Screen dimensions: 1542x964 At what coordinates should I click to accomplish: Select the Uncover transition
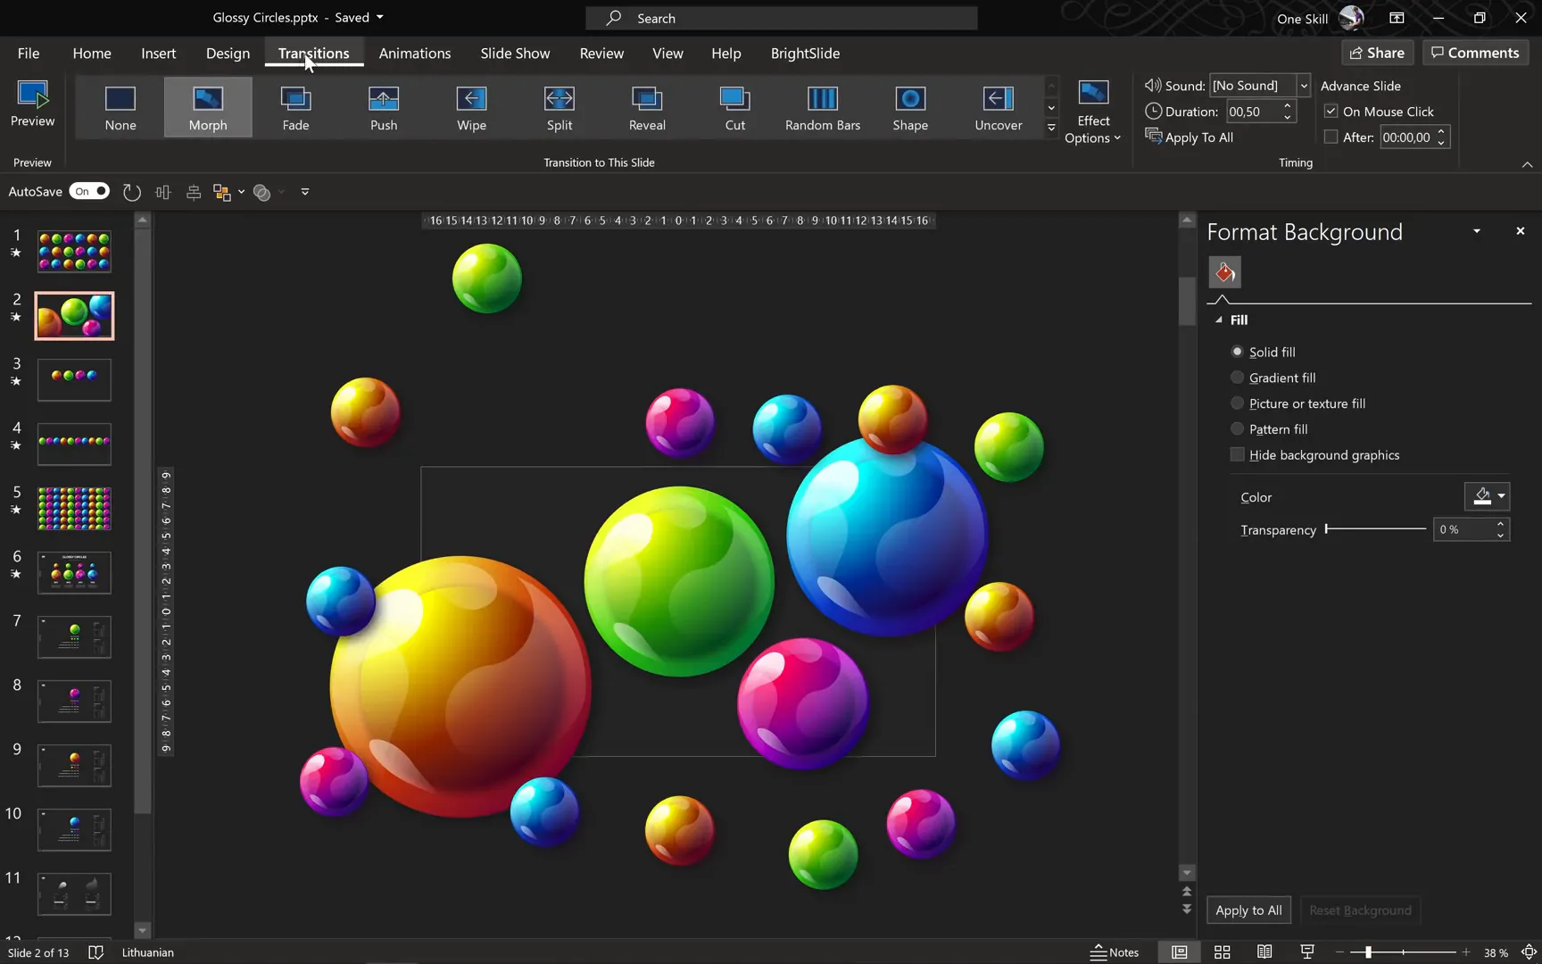(x=997, y=107)
